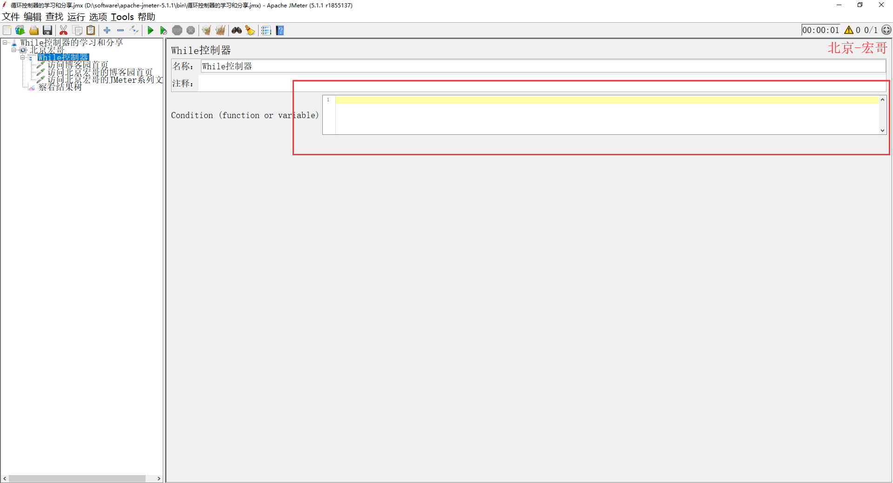
Task: Click the remote engines status icon
Action: (x=886, y=30)
